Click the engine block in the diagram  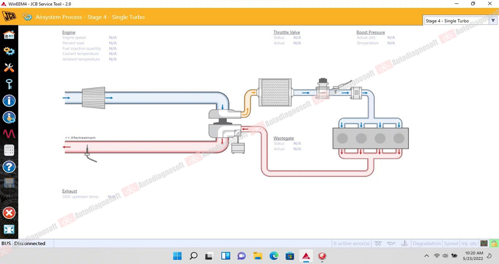[371, 138]
